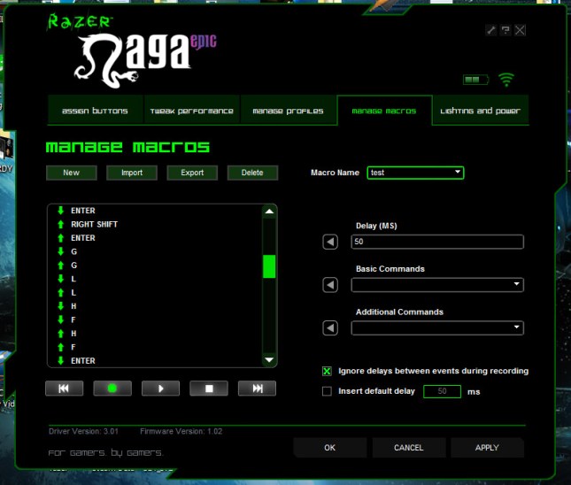The width and height of the screenshot is (571, 485).
Task: Click the battery level indicator
Action: (476, 80)
